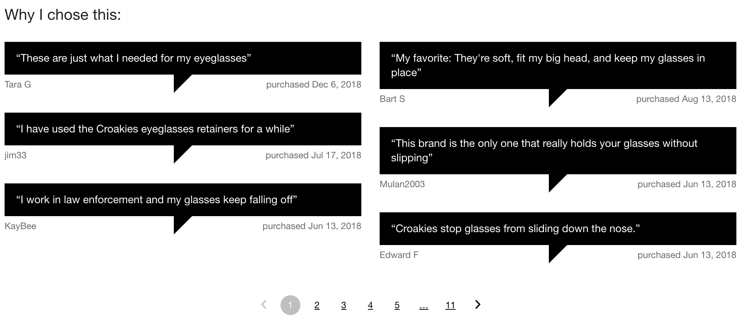Screen dimensions: 744x328
Task: Jump to page 4 of reviews
Action: [x=370, y=305]
